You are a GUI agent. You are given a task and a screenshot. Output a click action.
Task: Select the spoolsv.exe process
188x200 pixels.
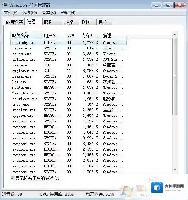tap(68, 110)
